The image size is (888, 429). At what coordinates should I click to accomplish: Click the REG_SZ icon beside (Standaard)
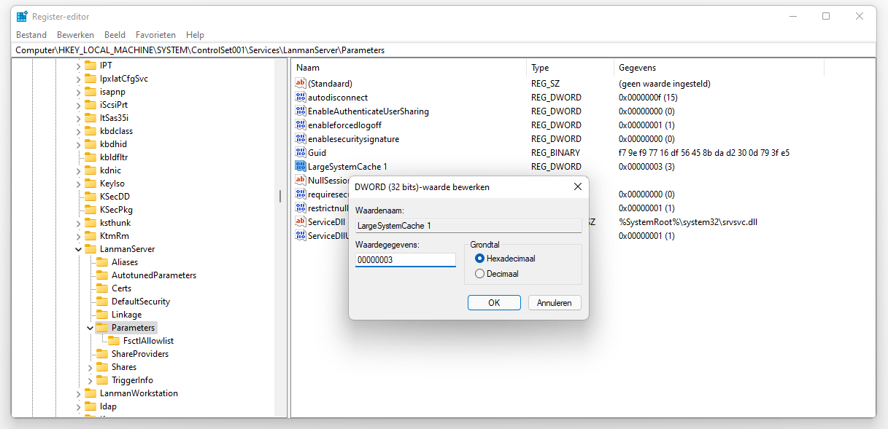[300, 83]
